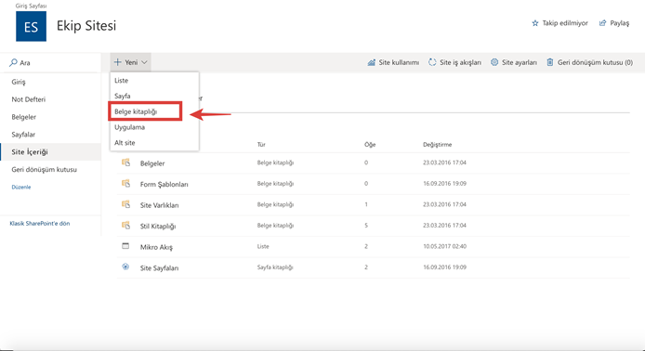Image resolution: width=645 pixels, height=351 pixels.
Task: Click the star icon next to Takip edilmiyor
Action: pos(534,23)
